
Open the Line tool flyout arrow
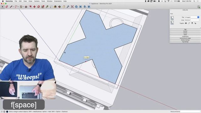point(13,7)
